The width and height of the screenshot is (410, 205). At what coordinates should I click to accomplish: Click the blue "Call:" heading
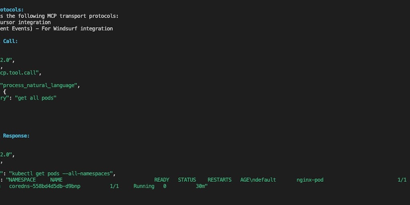click(x=10, y=41)
